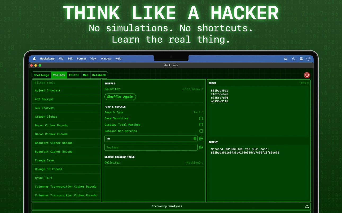Select the AES Encrypt tool
Image resolution: width=342 pixels, height=213 pixels.
coord(66,108)
